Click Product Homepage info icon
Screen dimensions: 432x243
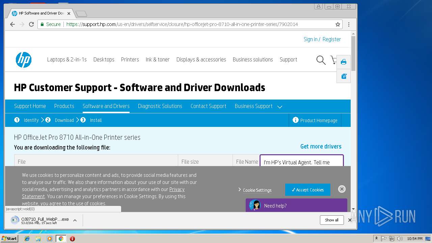pos(296,120)
